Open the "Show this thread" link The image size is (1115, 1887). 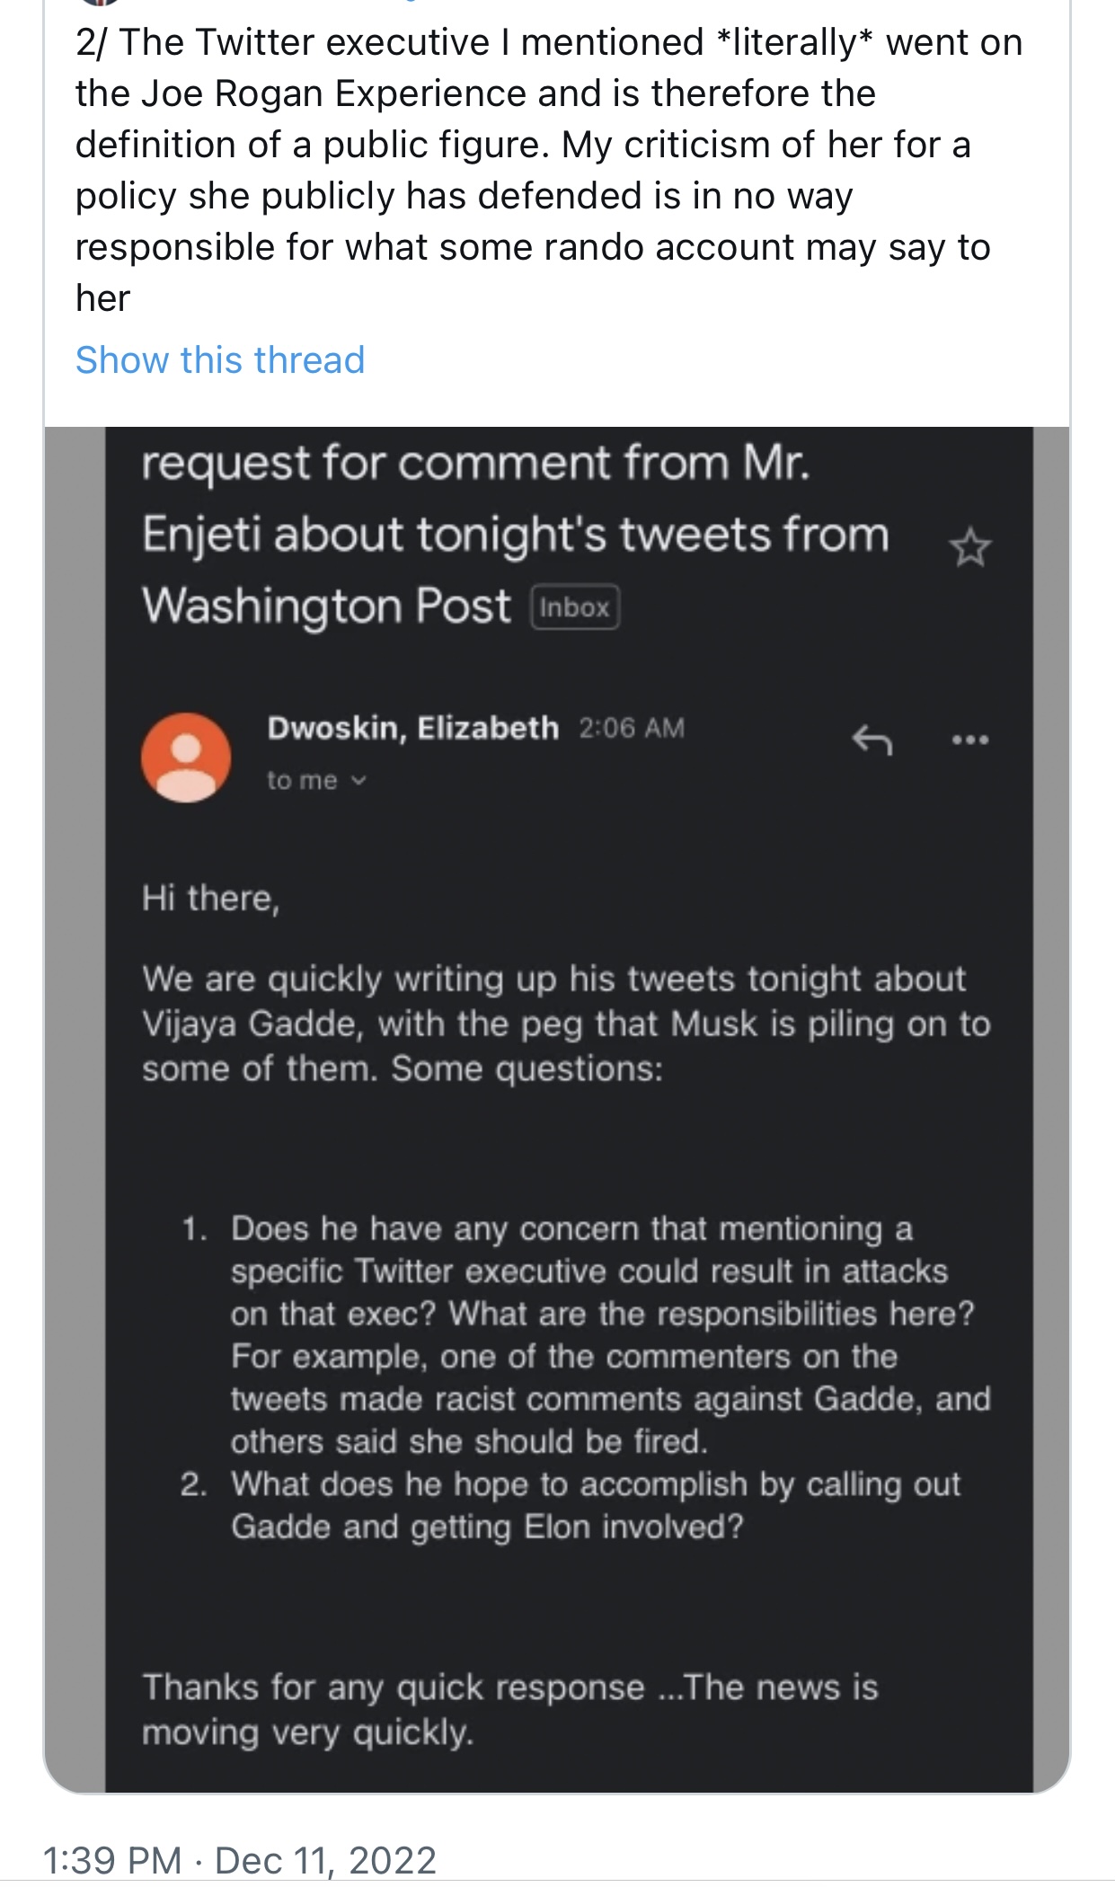pos(220,360)
